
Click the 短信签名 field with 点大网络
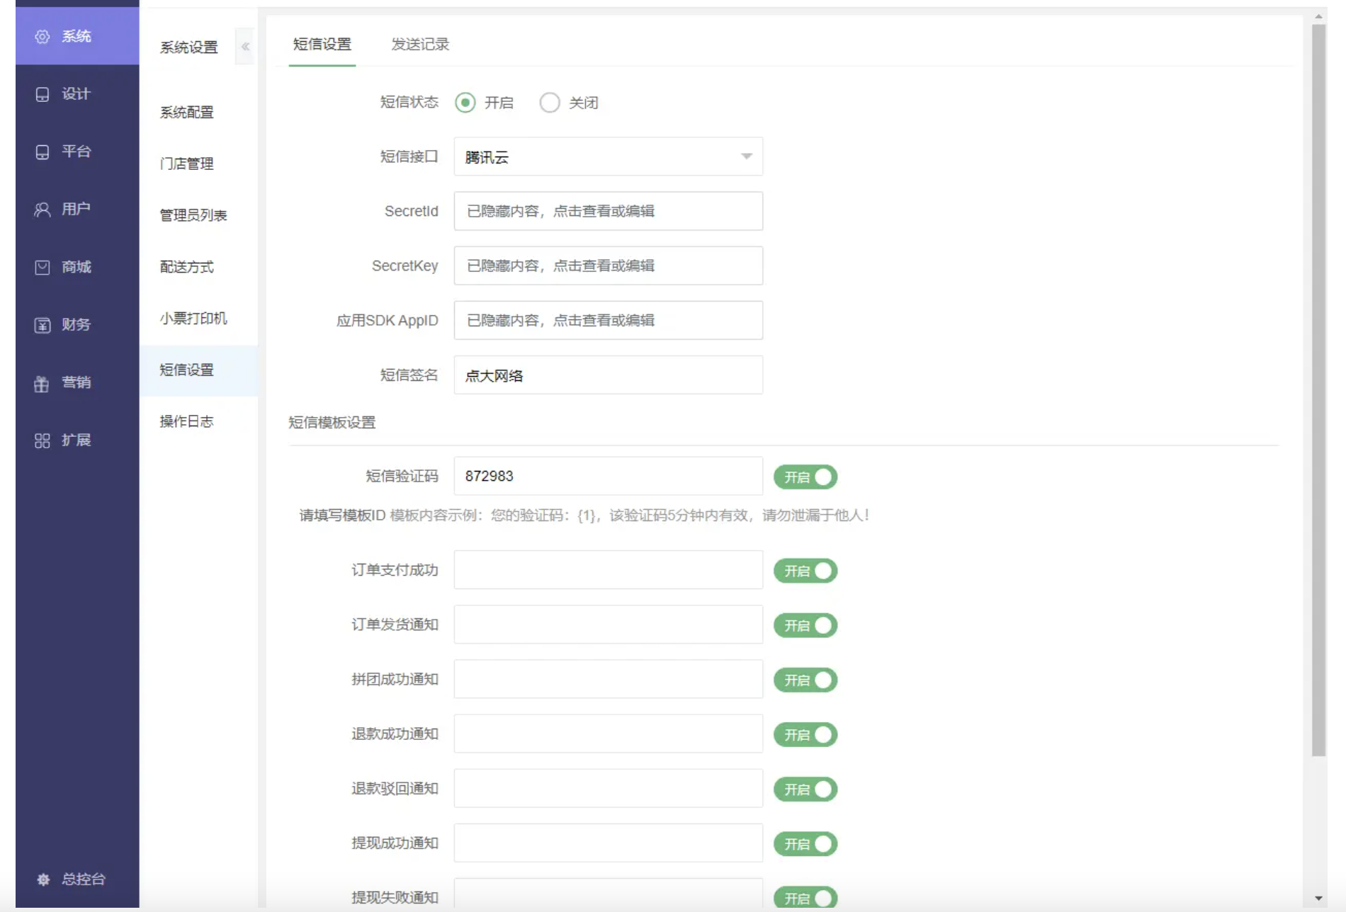click(x=609, y=375)
